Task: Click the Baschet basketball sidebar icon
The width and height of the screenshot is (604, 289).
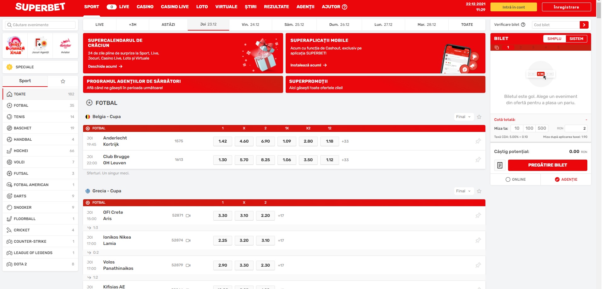Action: coord(9,128)
